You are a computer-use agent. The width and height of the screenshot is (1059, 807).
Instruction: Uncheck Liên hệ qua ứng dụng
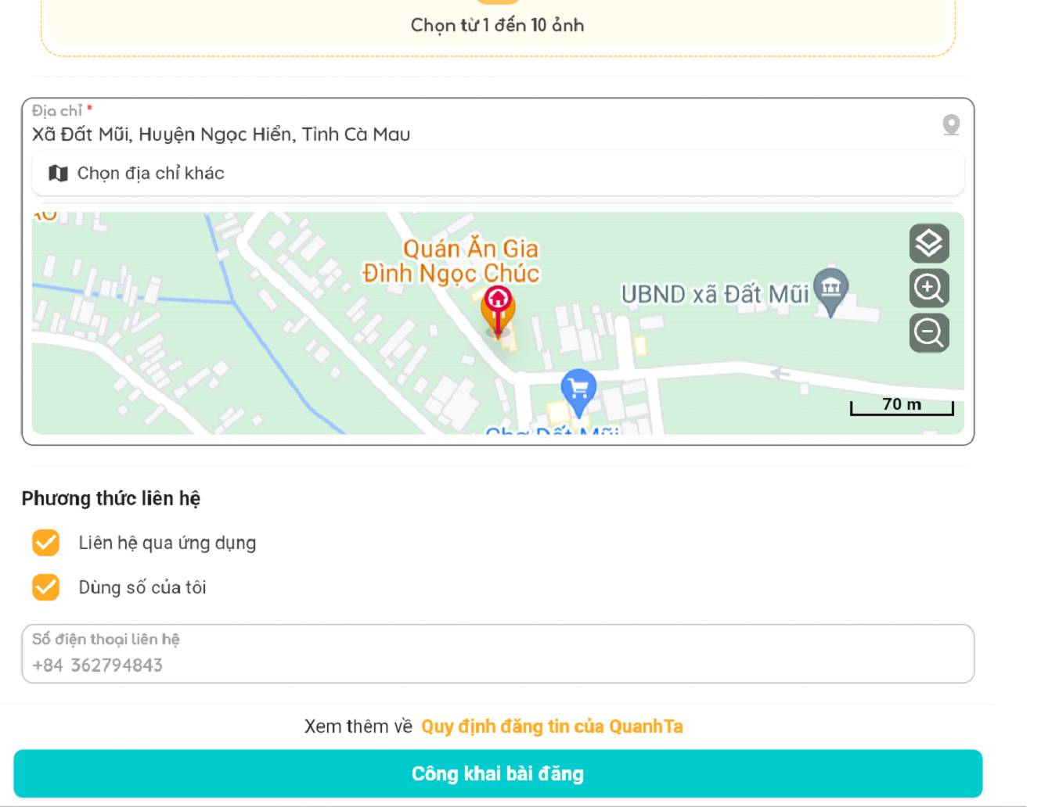45,543
